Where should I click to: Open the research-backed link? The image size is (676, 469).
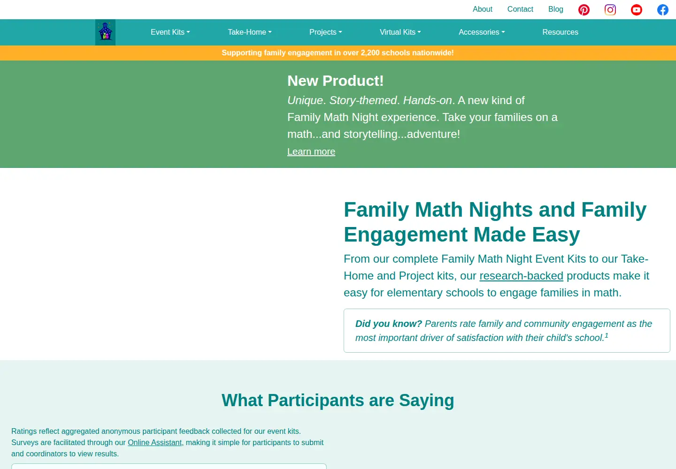[521, 276]
